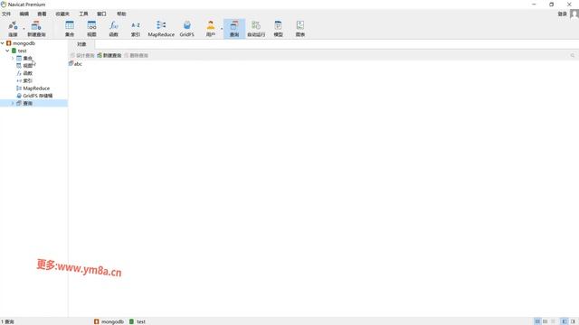Viewport: 579px width, 325px height.
Task: Click the Design Query (设计查询) button
Action: coord(82,55)
